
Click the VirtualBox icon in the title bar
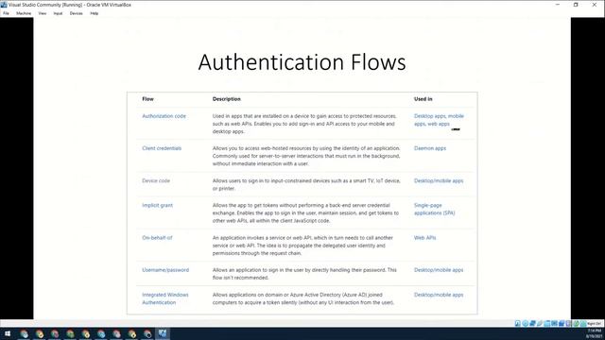(x=4, y=5)
